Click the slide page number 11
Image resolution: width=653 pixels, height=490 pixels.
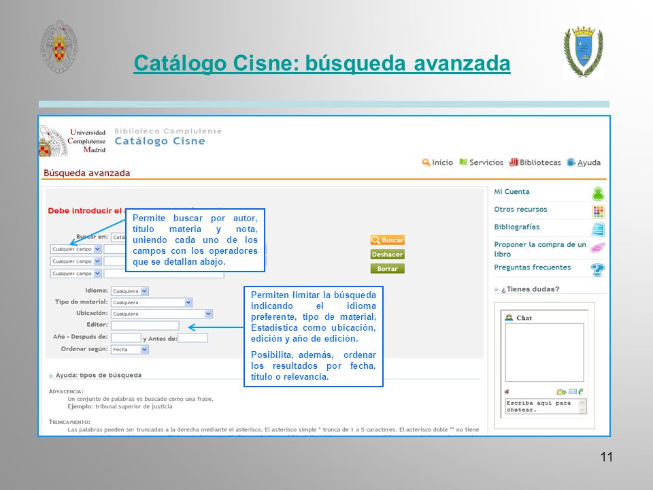coord(606,457)
